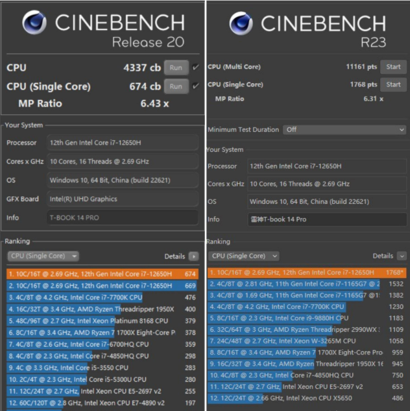This screenshot has width=410, height=411.
Task: Select R20 row Ryzen 7 1700X Eight-Core
Action: coord(102,332)
